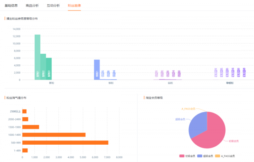Click the 500-999 orange bar
This screenshot has width=254, height=162.
(65, 143)
